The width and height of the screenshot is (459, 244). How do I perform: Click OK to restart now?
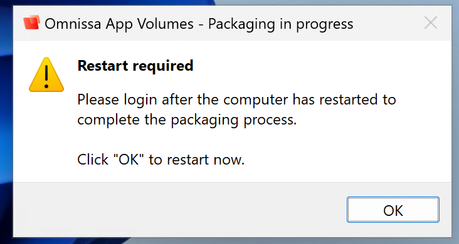(393, 210)
